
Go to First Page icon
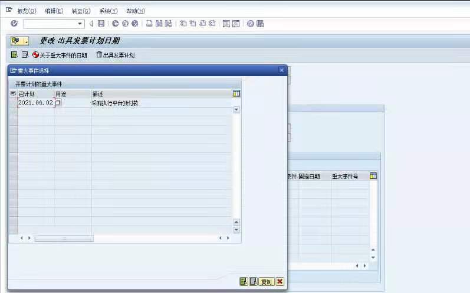pyautogui.click(x=183, y=24)
